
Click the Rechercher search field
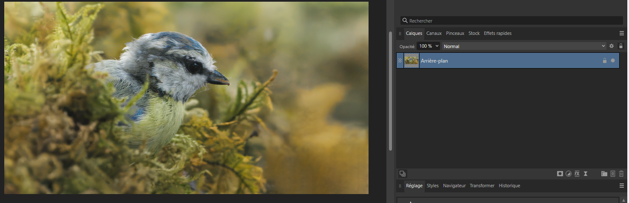[512, 20]
